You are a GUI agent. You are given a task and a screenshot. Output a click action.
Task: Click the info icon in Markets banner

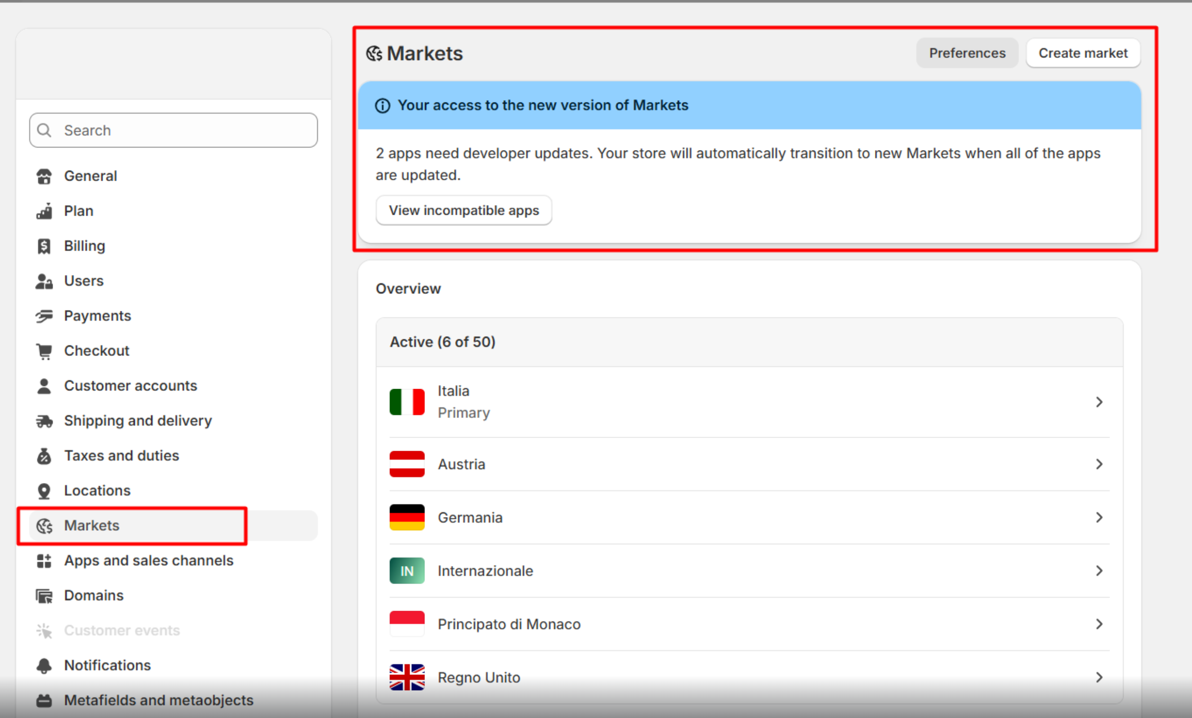tap(382, 106)
